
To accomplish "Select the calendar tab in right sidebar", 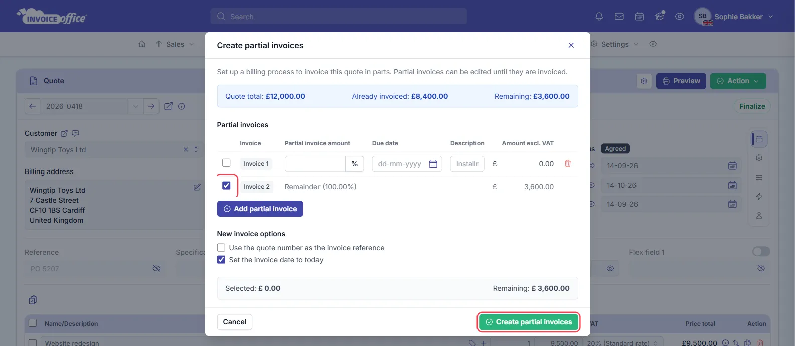I will point(759,139).
